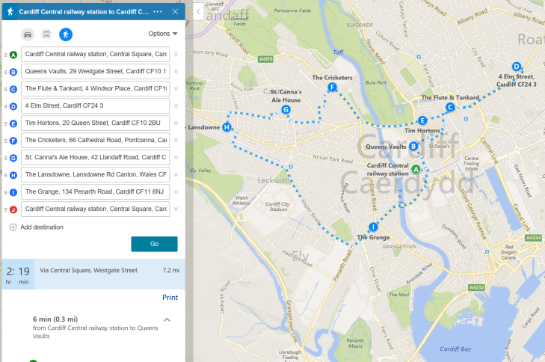Remove Queens Vaults waypoint B
The height and width of the screenshot is (362, 545).
click(176, 72)
